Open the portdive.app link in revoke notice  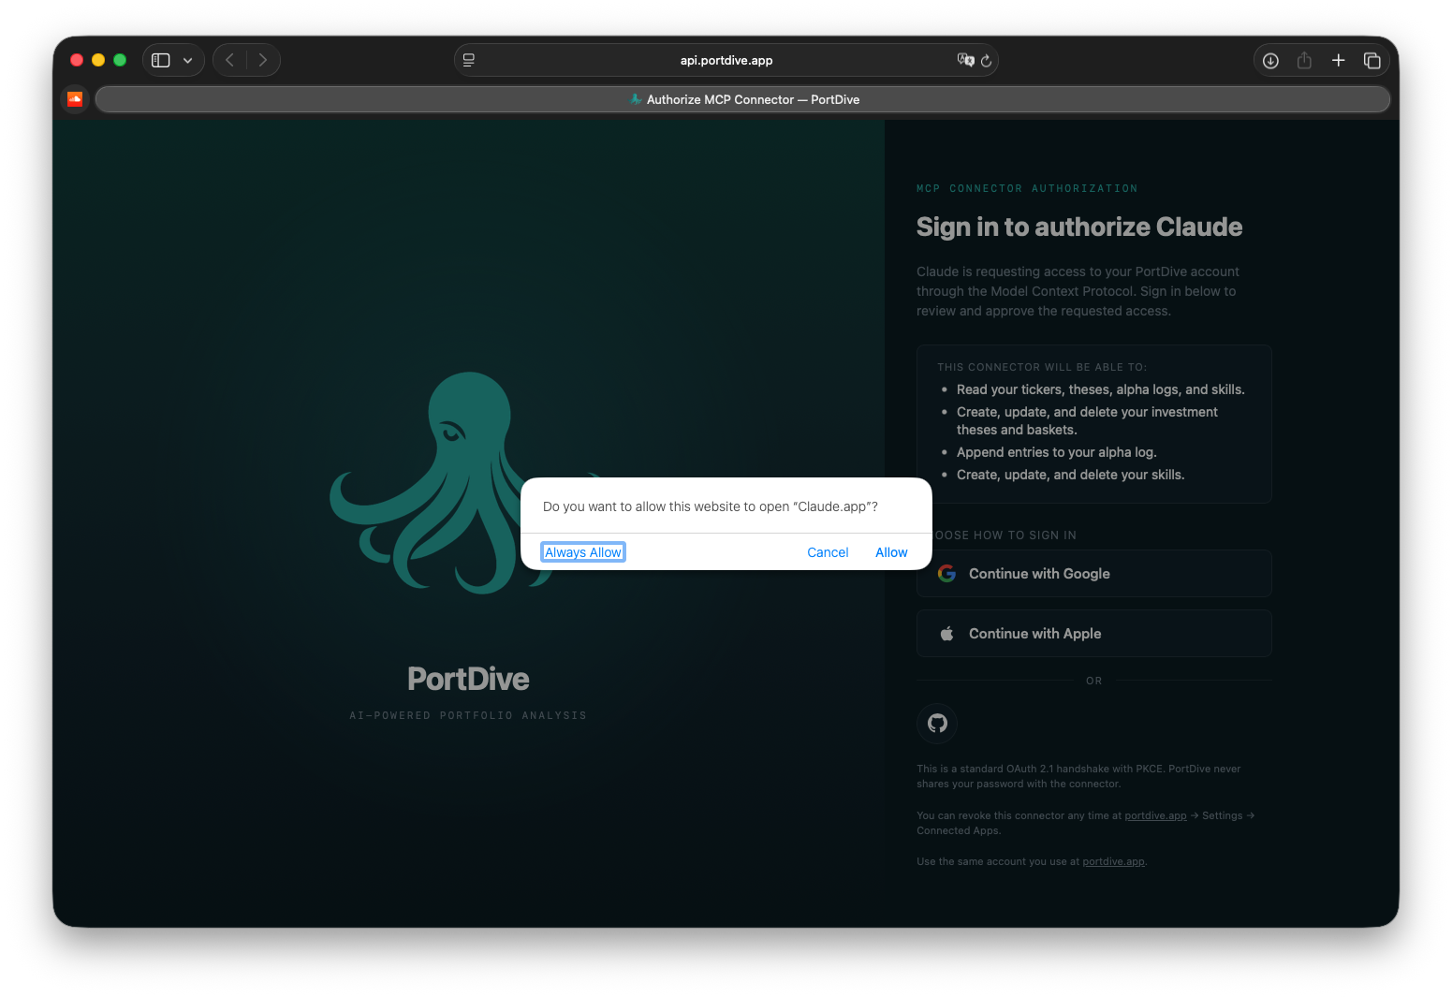1155,815
